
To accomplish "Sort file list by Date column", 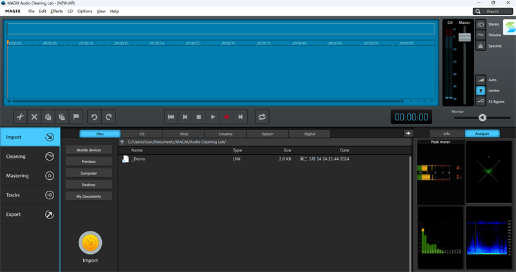I will pyautogui.click(x=344, y=150).
